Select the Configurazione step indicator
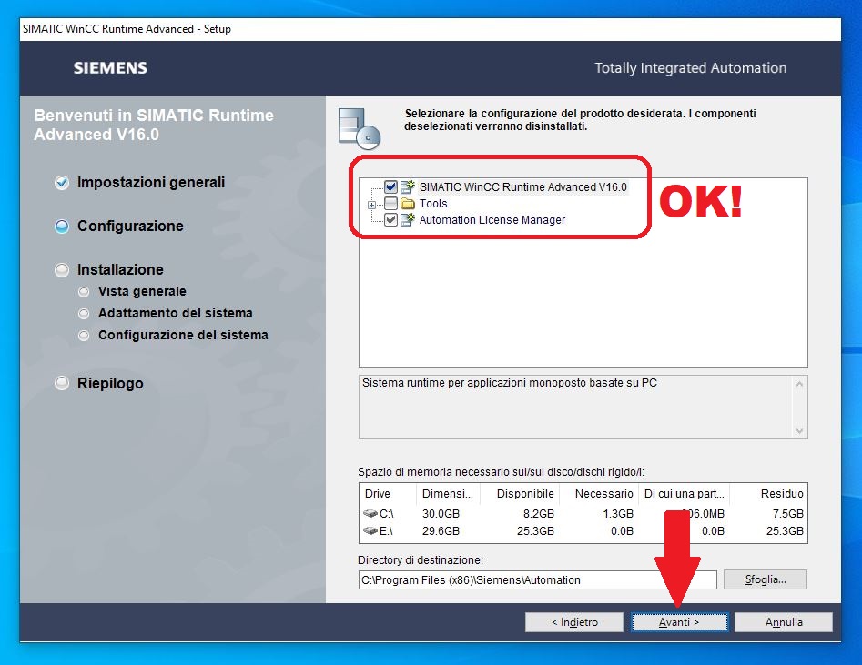This screenshot has height=665, width=862. click(62, 227)
